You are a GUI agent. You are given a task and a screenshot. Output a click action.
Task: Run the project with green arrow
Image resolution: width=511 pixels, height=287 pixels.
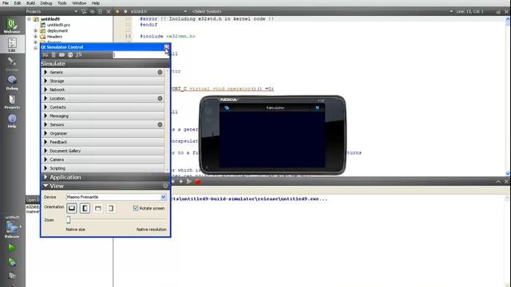click(11, 248)
